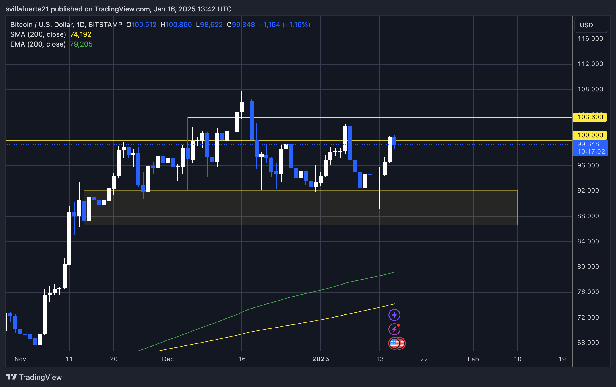Open the purple AI sparkle assistant icon
Viewport: 616px width, 387px height.
pyautogui.click(x=394, y=315)
